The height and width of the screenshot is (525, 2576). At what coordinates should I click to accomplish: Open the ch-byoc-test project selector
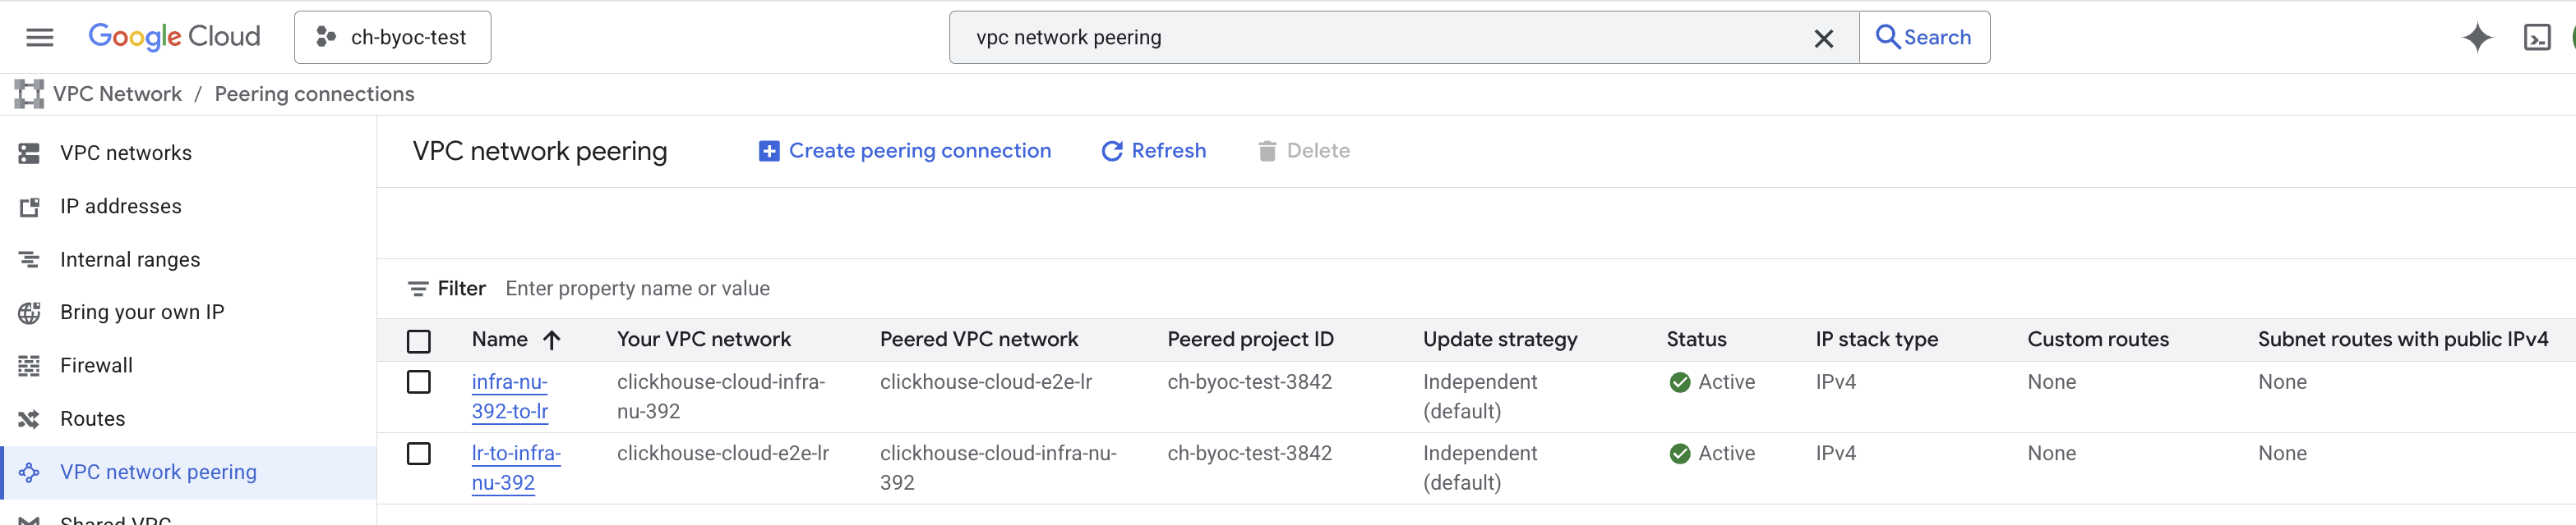[x=392, y=37]
